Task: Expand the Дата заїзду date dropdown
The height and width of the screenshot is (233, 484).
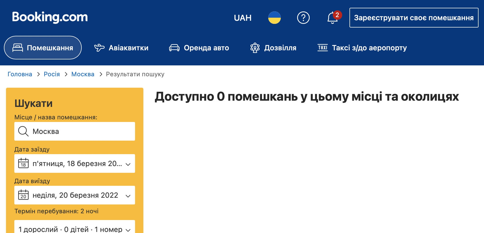Action: click(128, 164)
